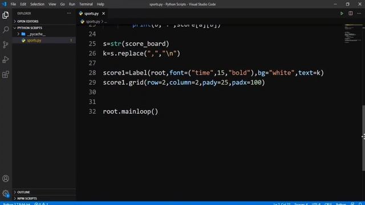The width and height of the screenshot is (365, 205).
Task: Open Explorer Views and More Actions ellipsis
Action: 69,13
